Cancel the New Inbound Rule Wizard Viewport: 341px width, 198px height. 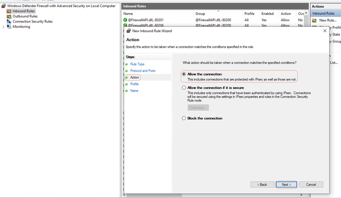pos(311,184)
